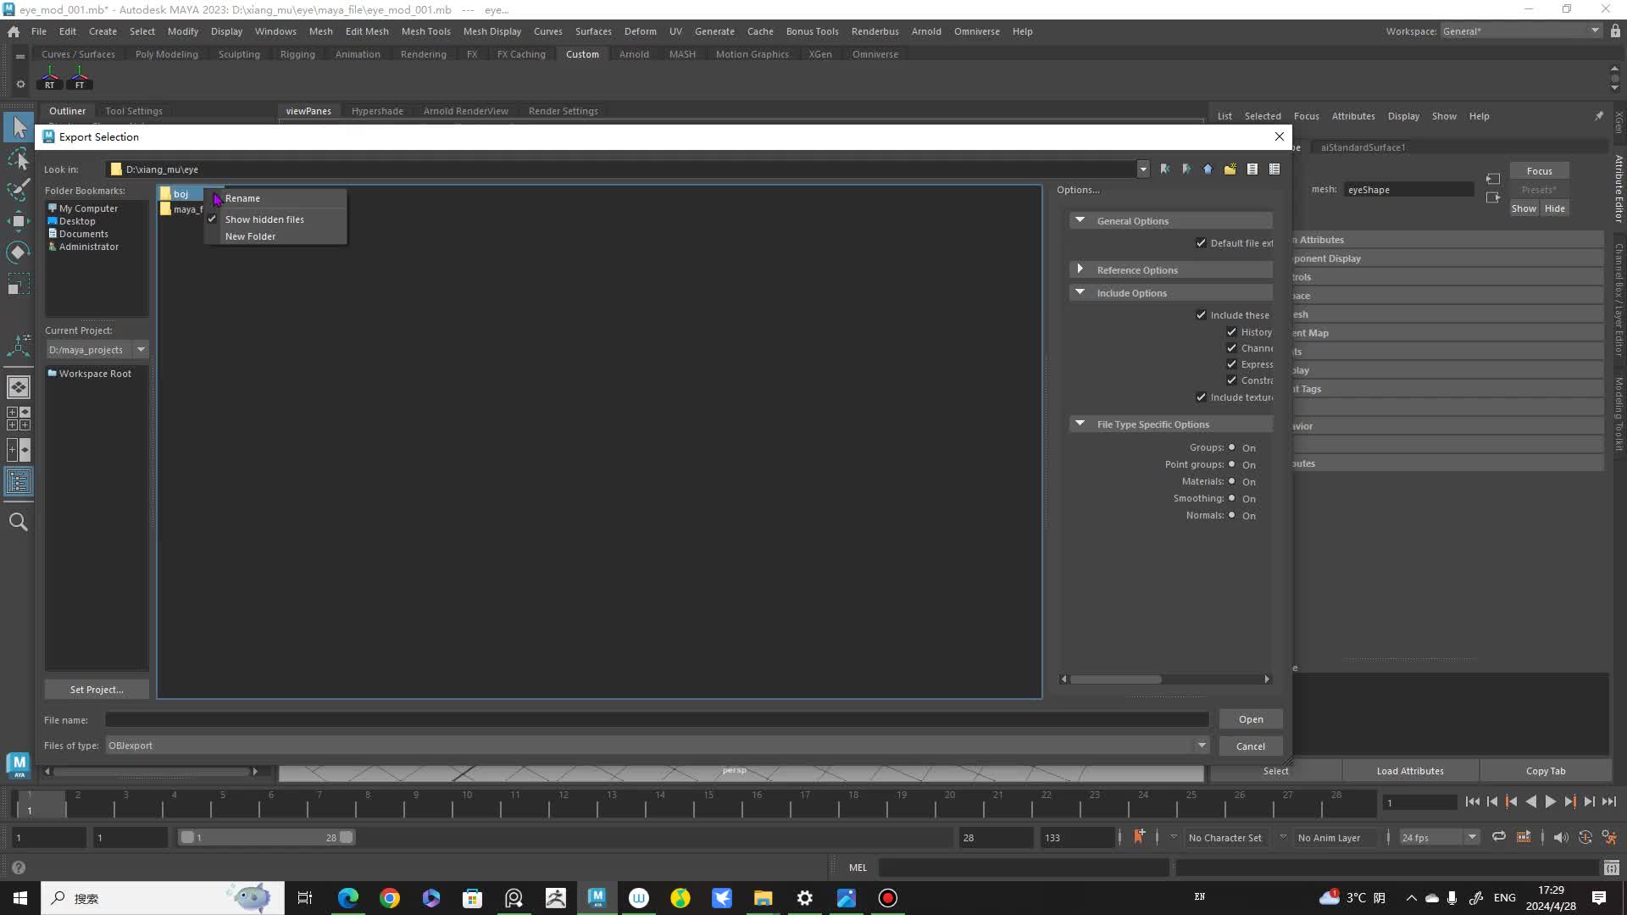Collapse File Type Specific Options section
The width and height of the screenshot is (1627, 915).
(x=1080, y=424)
